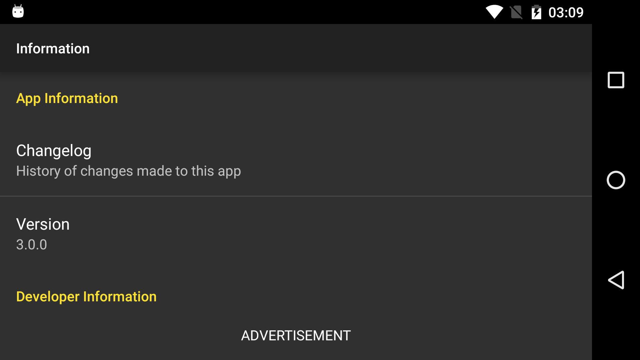640x360 pixels.
Task: Tap the 03:09 clock in status bar
Action: (x=566, y=13)
